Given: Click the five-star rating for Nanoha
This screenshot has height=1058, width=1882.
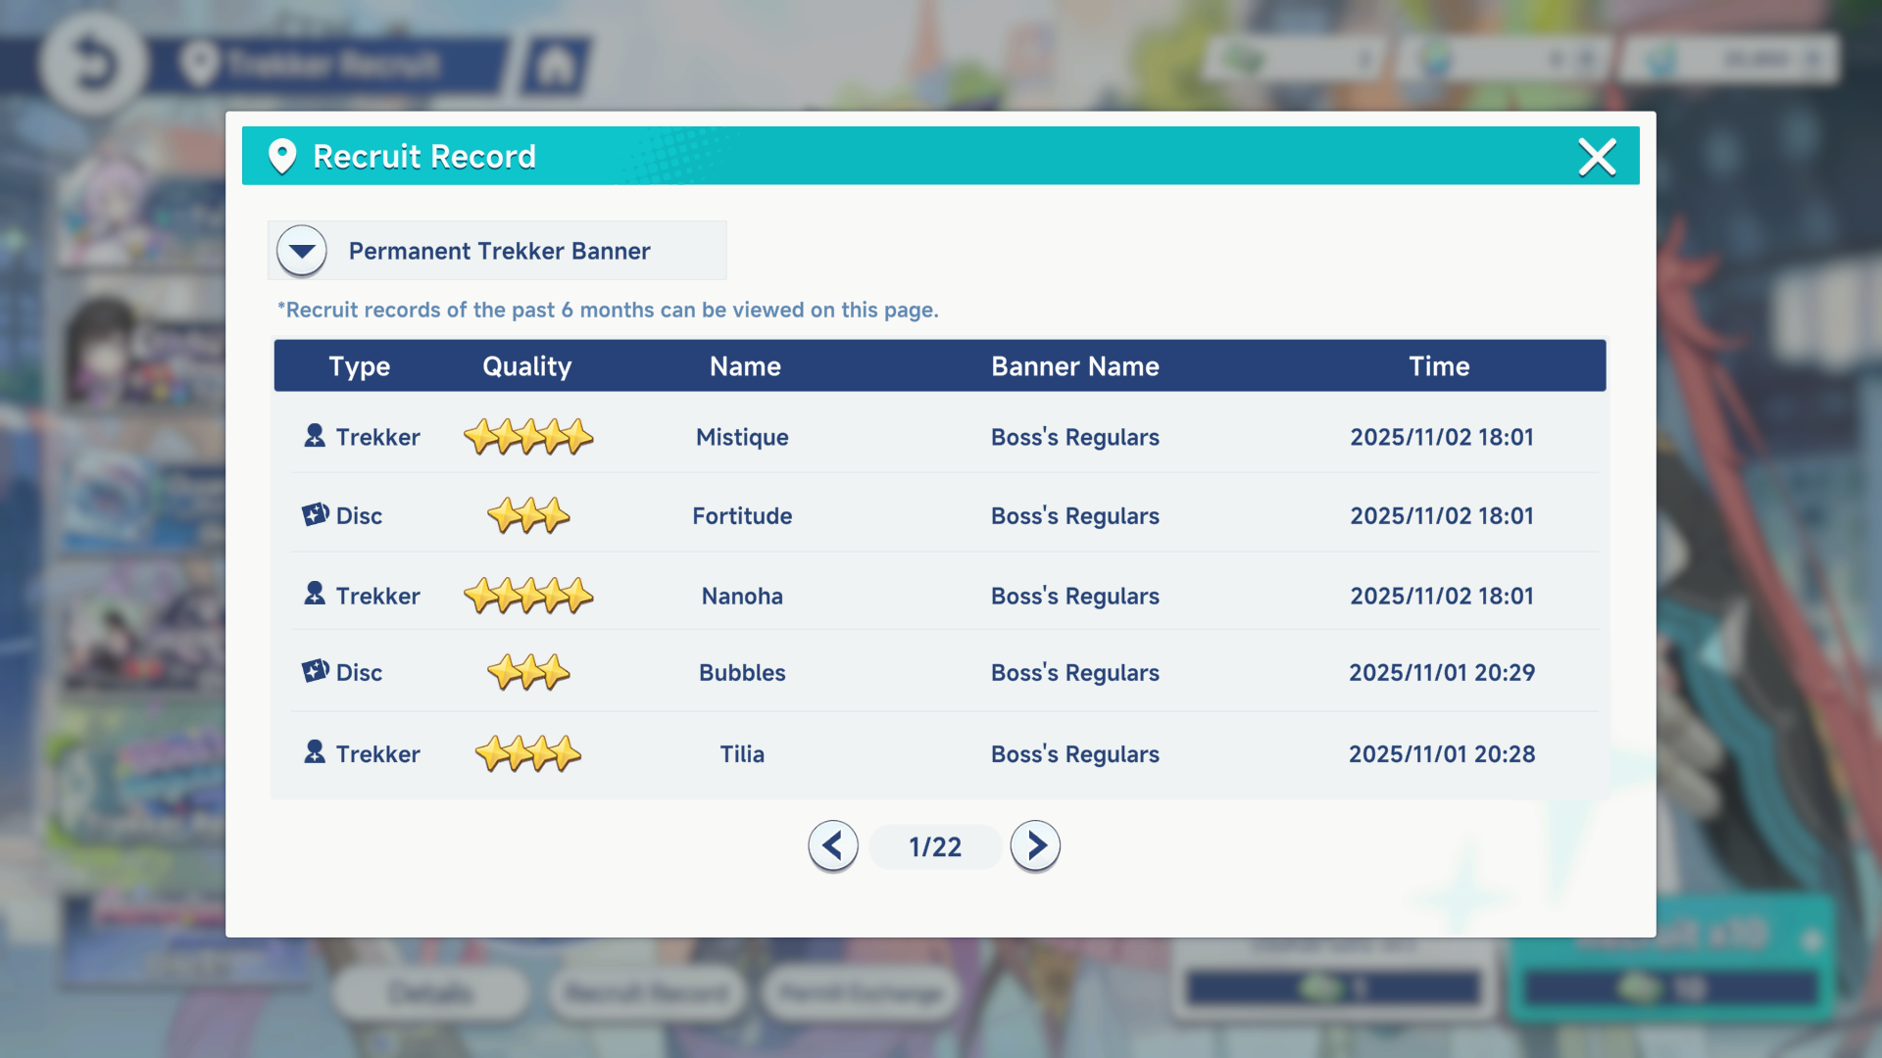Looking at the screenshot, I should [528, 596].
